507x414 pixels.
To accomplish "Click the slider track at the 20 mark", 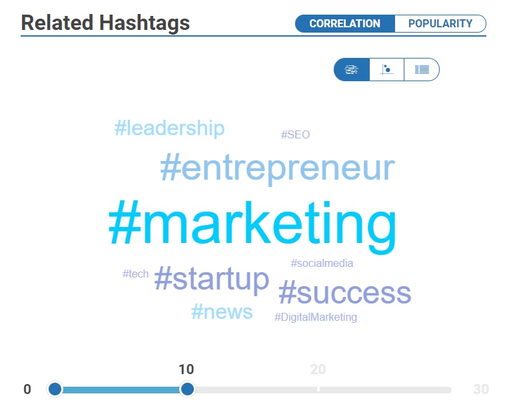I will click(x=318, y=389).
